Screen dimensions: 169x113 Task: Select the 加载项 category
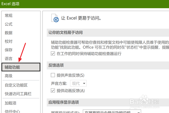click(10, 103)
